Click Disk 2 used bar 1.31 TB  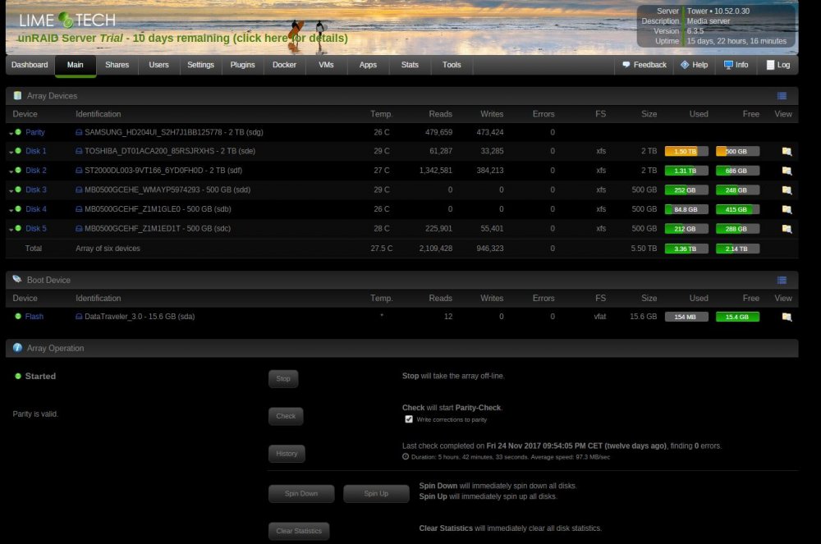(x=686, y=171)
